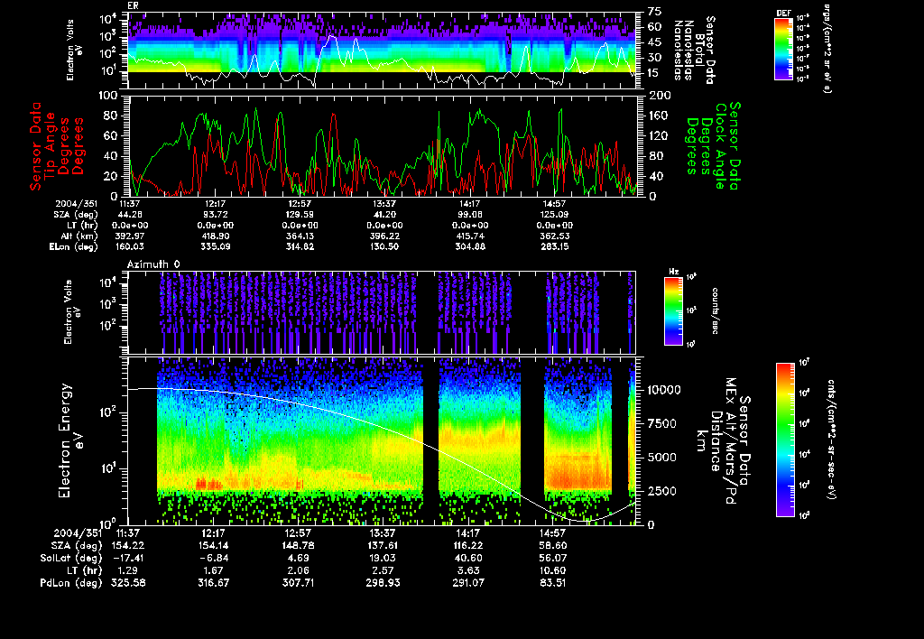Select the LT value "1.29"
The height and width of the screenshot is (639, 924).
tap(128, 570)
